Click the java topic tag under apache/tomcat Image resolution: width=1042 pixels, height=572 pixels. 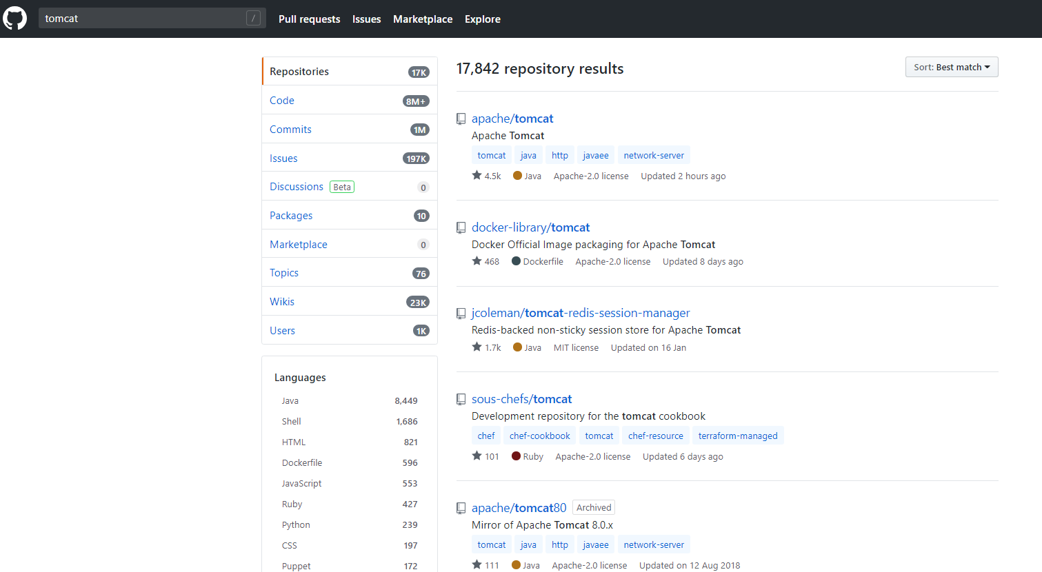(528, 156)
